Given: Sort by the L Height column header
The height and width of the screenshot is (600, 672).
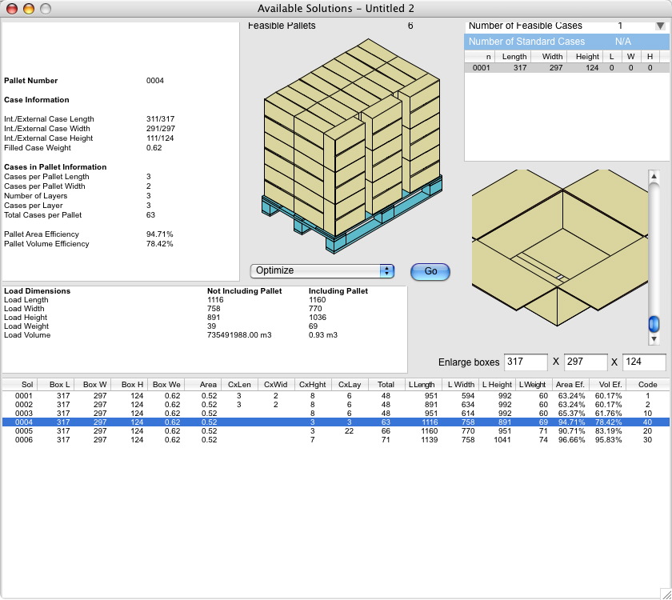Looking at the screenshot, I should 497,385.
